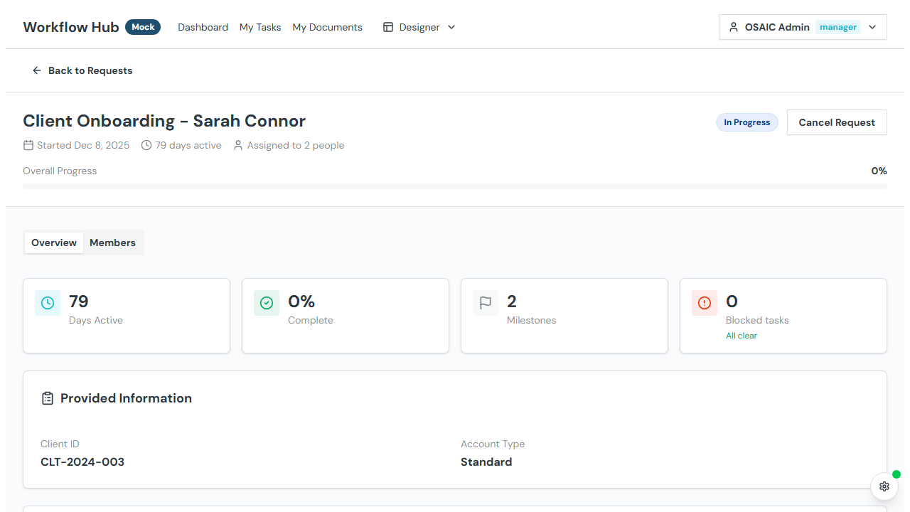Click the person icon next to OSAIC Admin
Screen dimensions: 910x512
[733, 27]
